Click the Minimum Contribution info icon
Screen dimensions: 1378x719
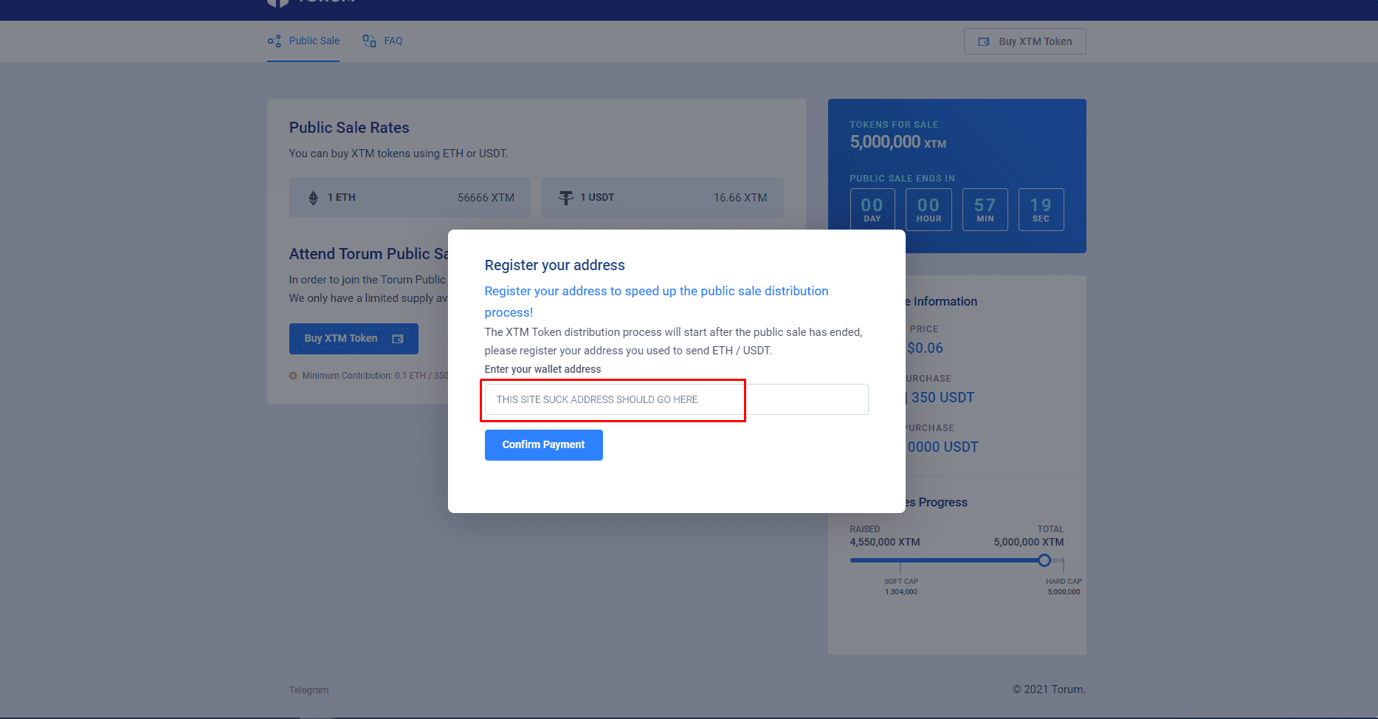point(293,376)
